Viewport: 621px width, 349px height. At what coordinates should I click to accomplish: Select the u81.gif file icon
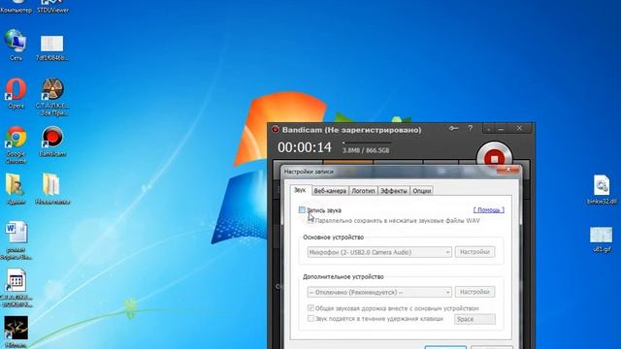pos(602,239)
